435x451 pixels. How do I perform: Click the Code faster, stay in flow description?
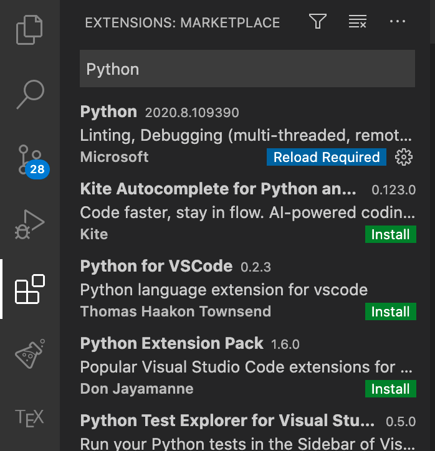tap(247, 212)
